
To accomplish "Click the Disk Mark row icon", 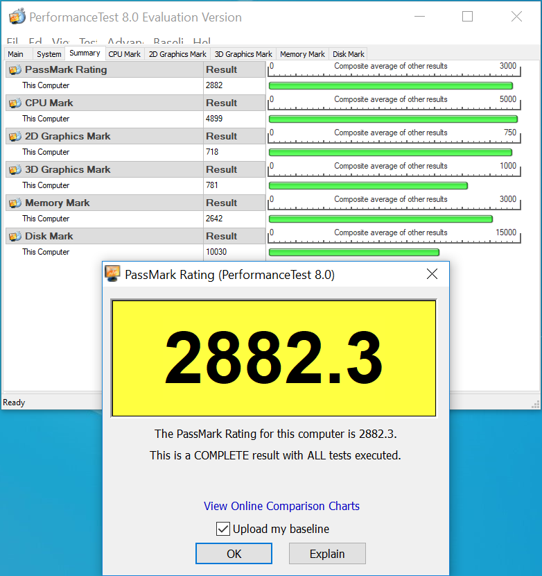I will [x=15, y=236].
